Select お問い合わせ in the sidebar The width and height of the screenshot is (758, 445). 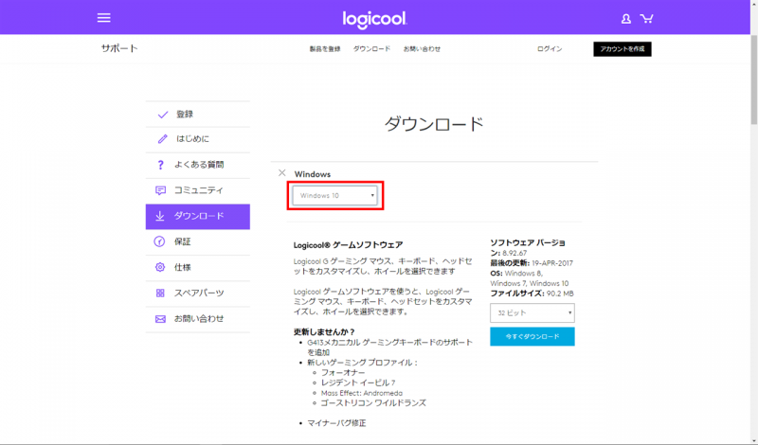pos(198,319)
